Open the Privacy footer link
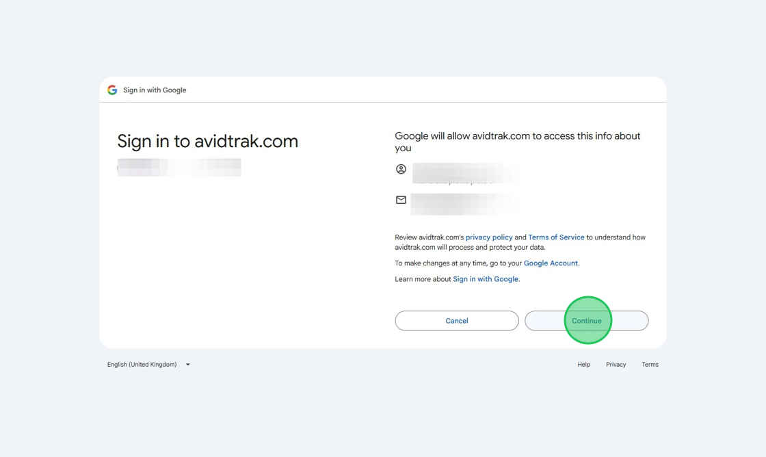This screenshot has height=457, width=766. tap(616, 365)
